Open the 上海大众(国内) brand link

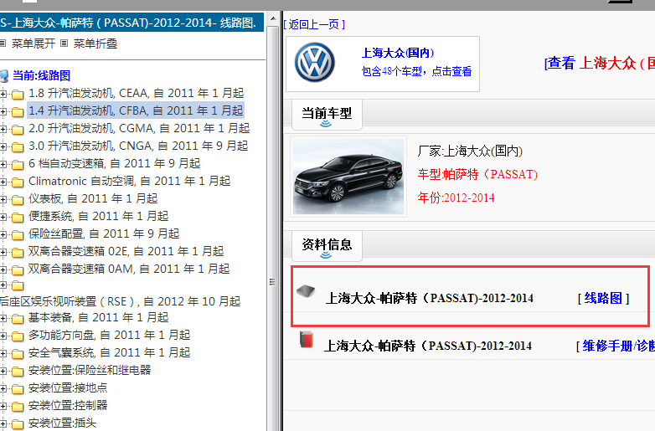point(398,53)
